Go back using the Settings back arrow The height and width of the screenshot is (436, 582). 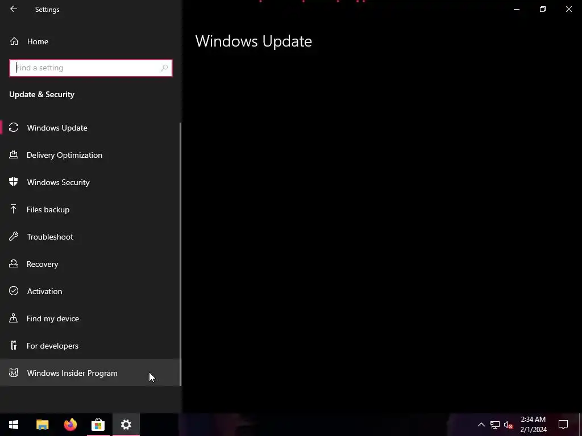tap(14, 9)
